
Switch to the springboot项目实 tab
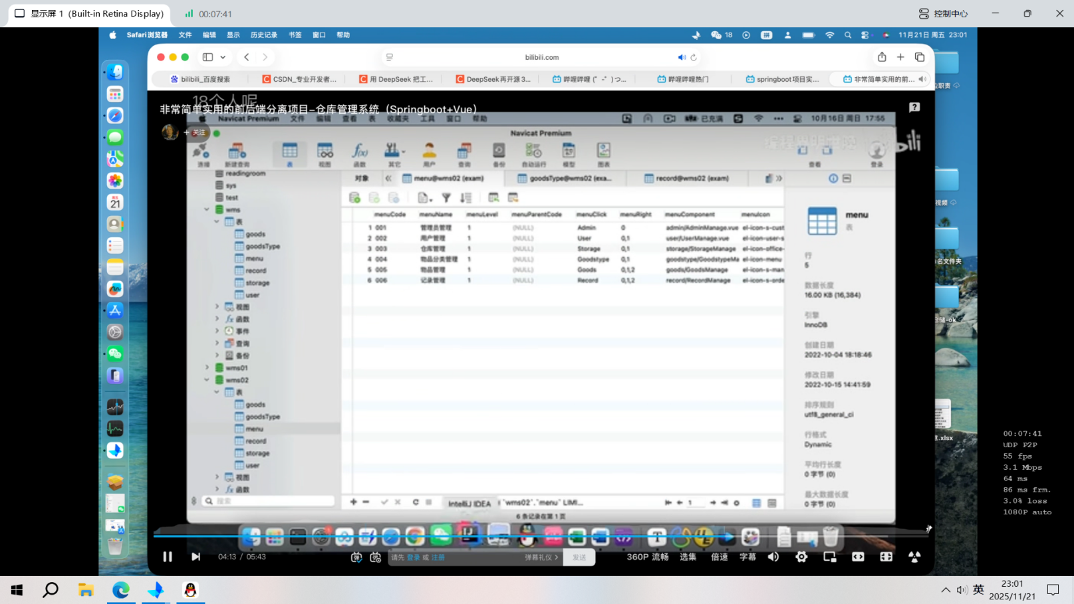tap(783, 79)
